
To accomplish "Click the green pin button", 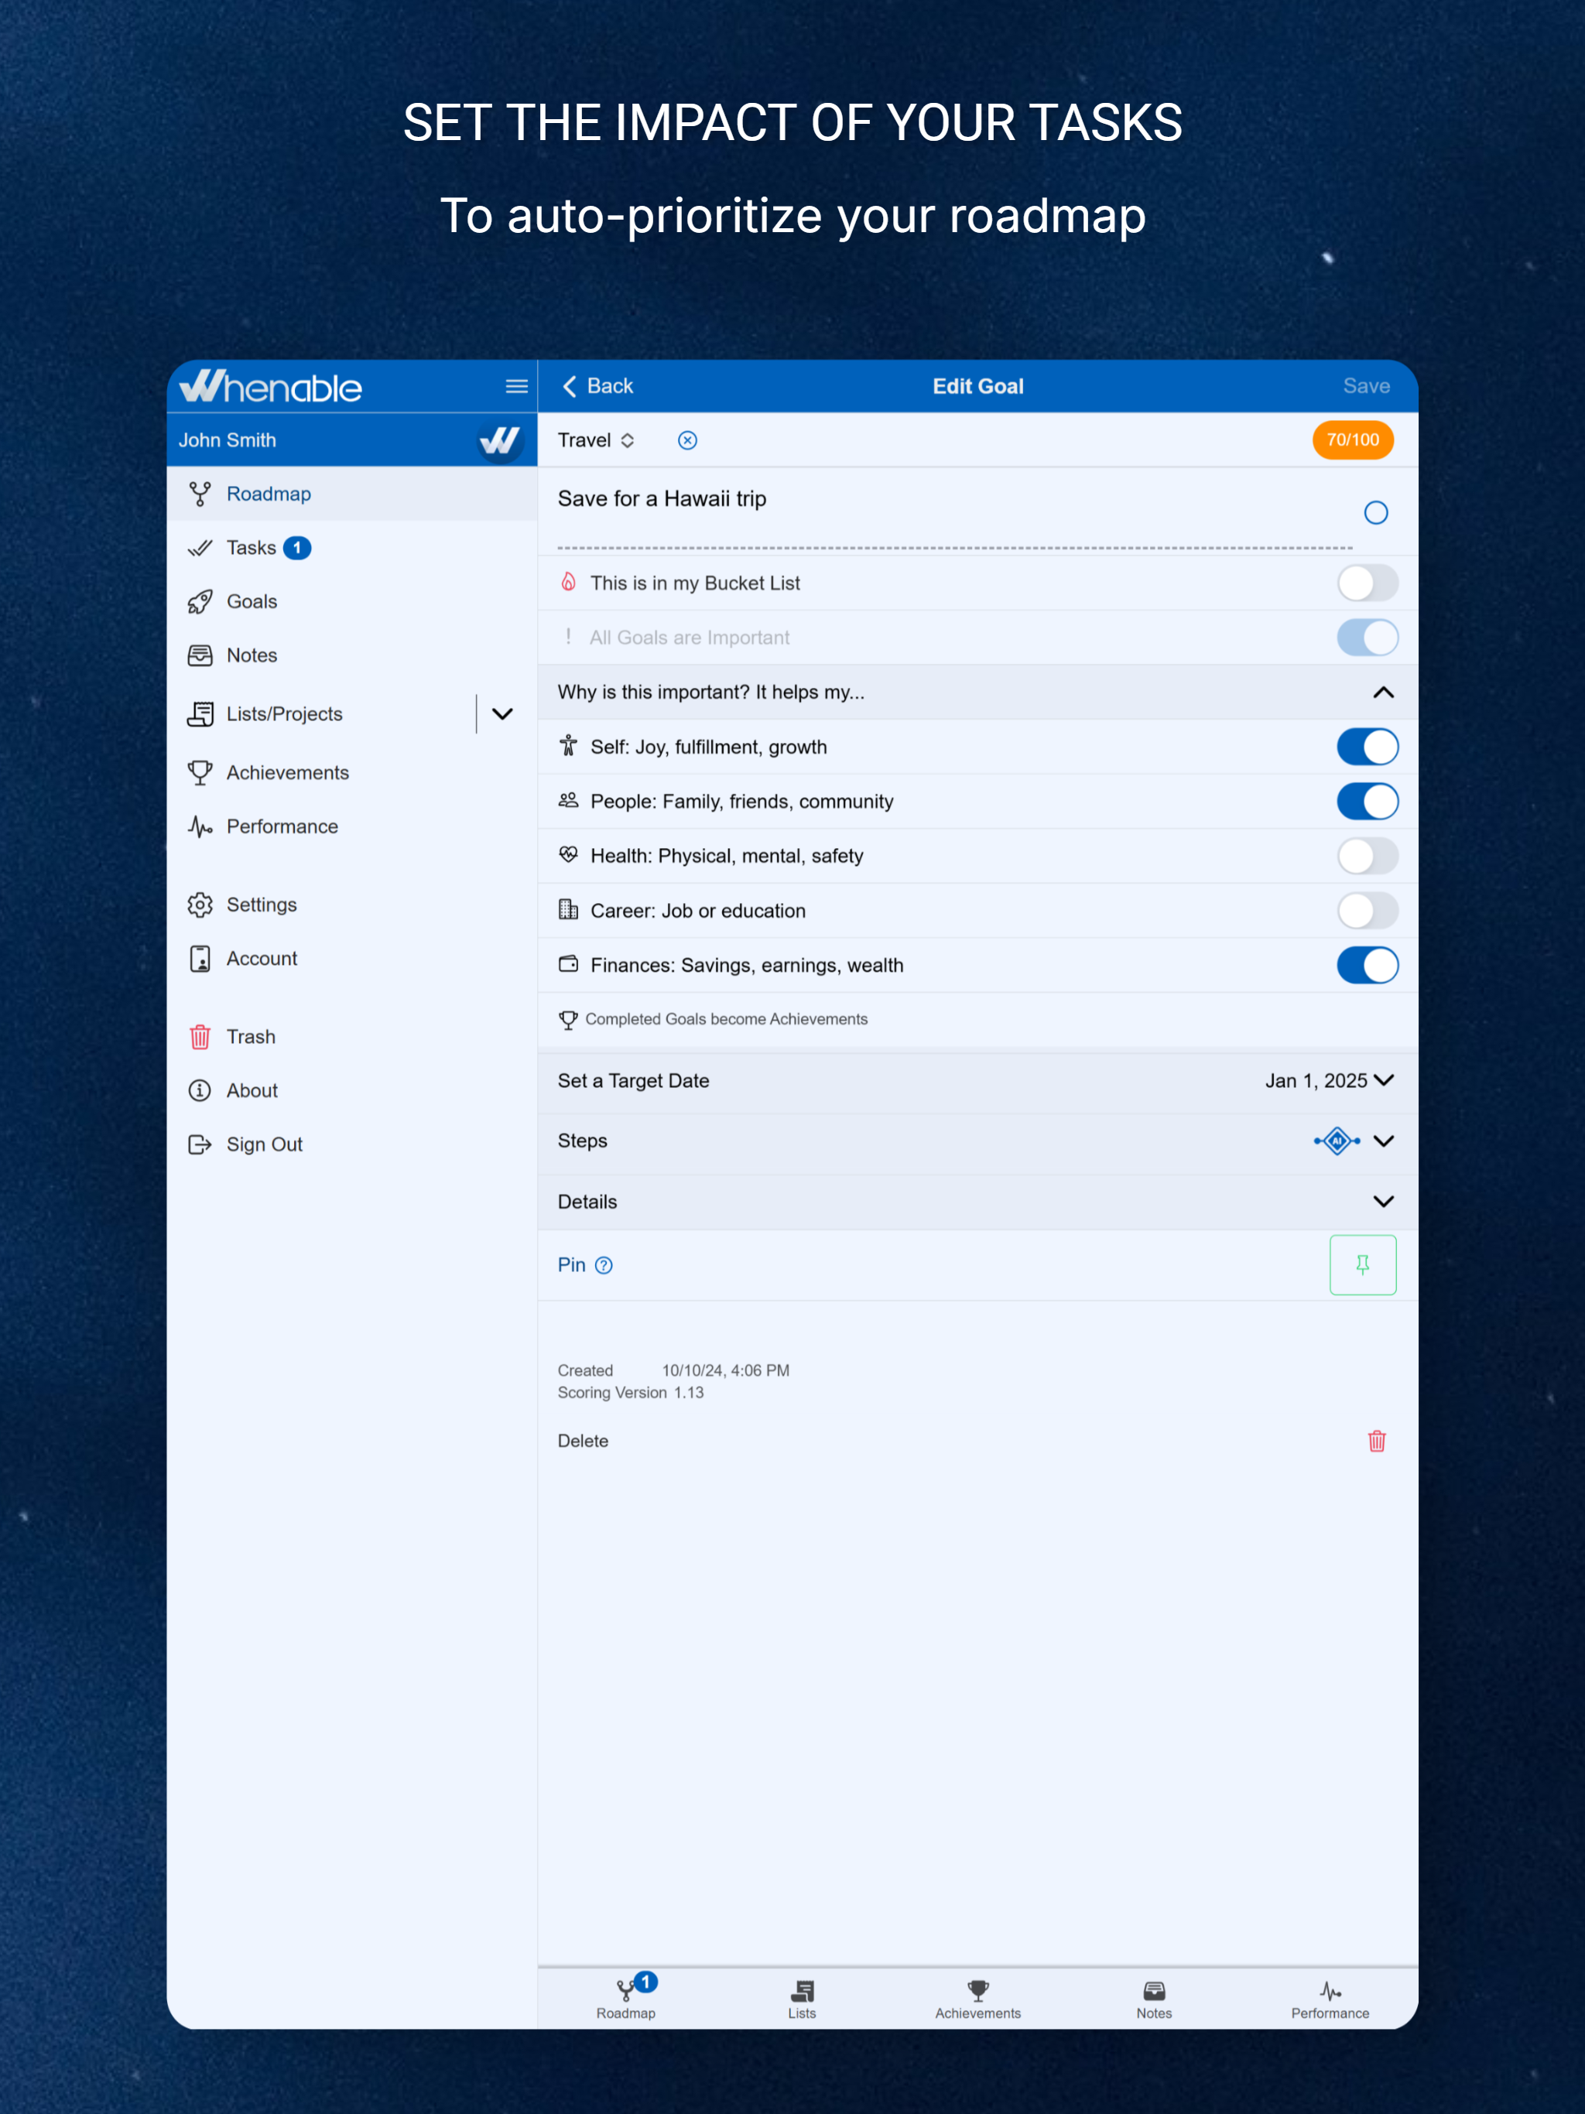I will coord(1362,1265).
